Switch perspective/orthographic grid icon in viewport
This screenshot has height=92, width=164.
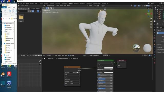(x=151, y=27)
